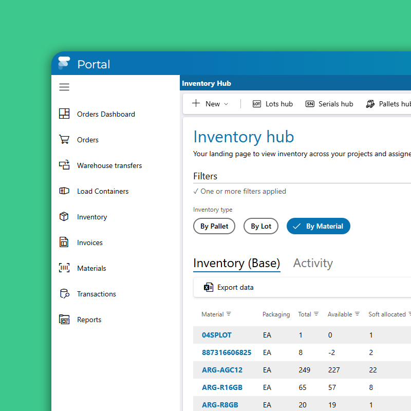Open the Material column filter menu
This screenshot has height=411, width=411.
click(x=229, y=314)
